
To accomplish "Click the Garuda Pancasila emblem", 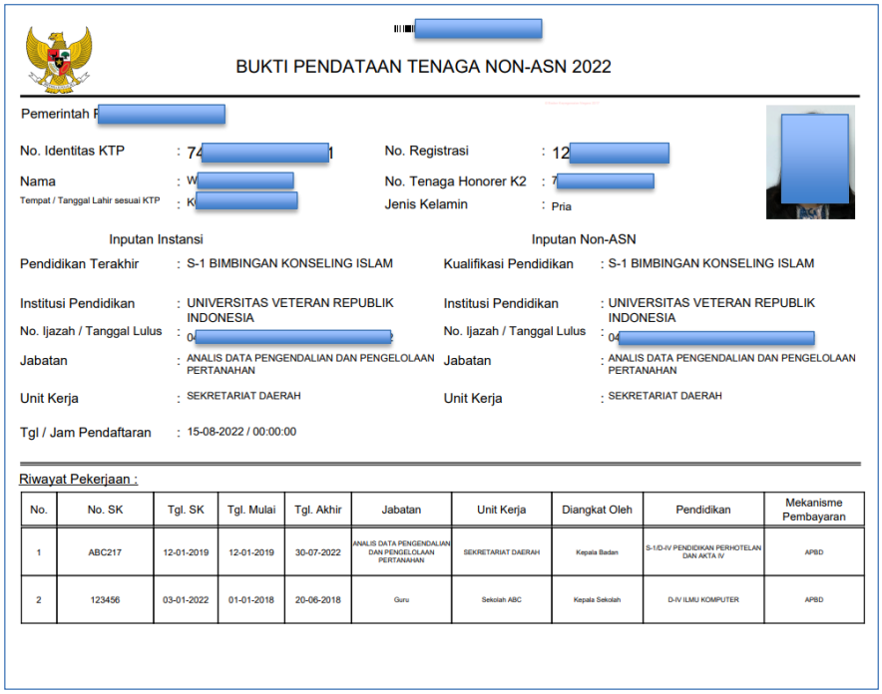I will (59, 60).
